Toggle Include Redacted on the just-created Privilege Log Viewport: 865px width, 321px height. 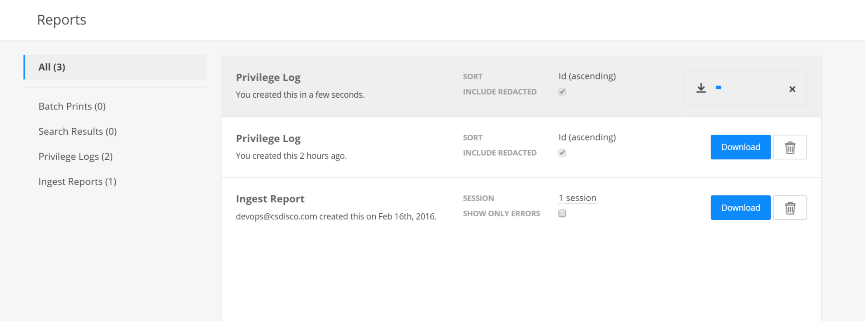[562, 92]
